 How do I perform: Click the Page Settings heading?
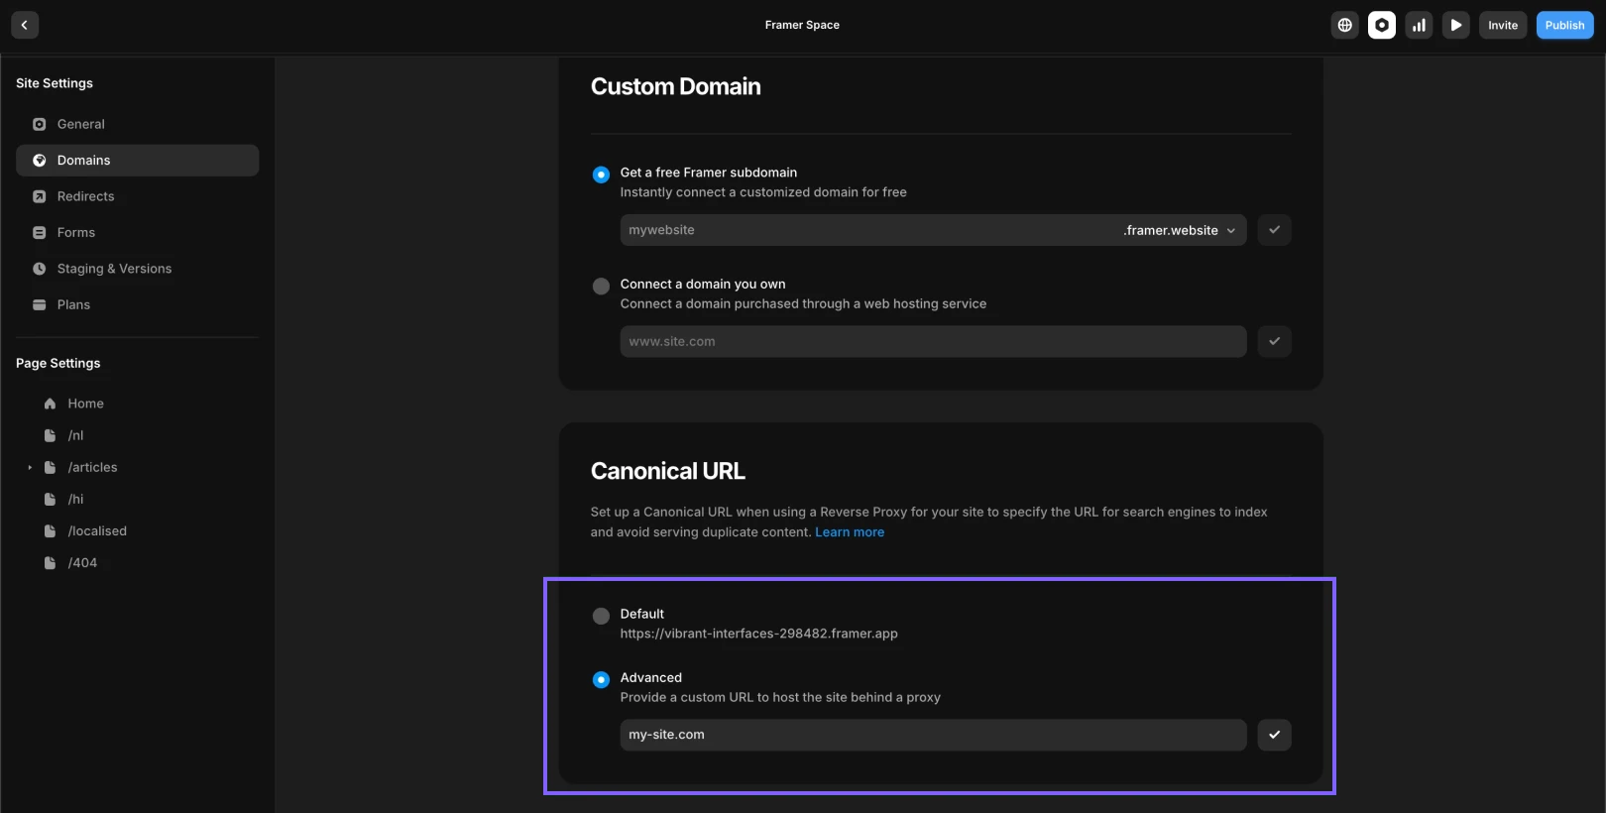[x=58, y=363]
